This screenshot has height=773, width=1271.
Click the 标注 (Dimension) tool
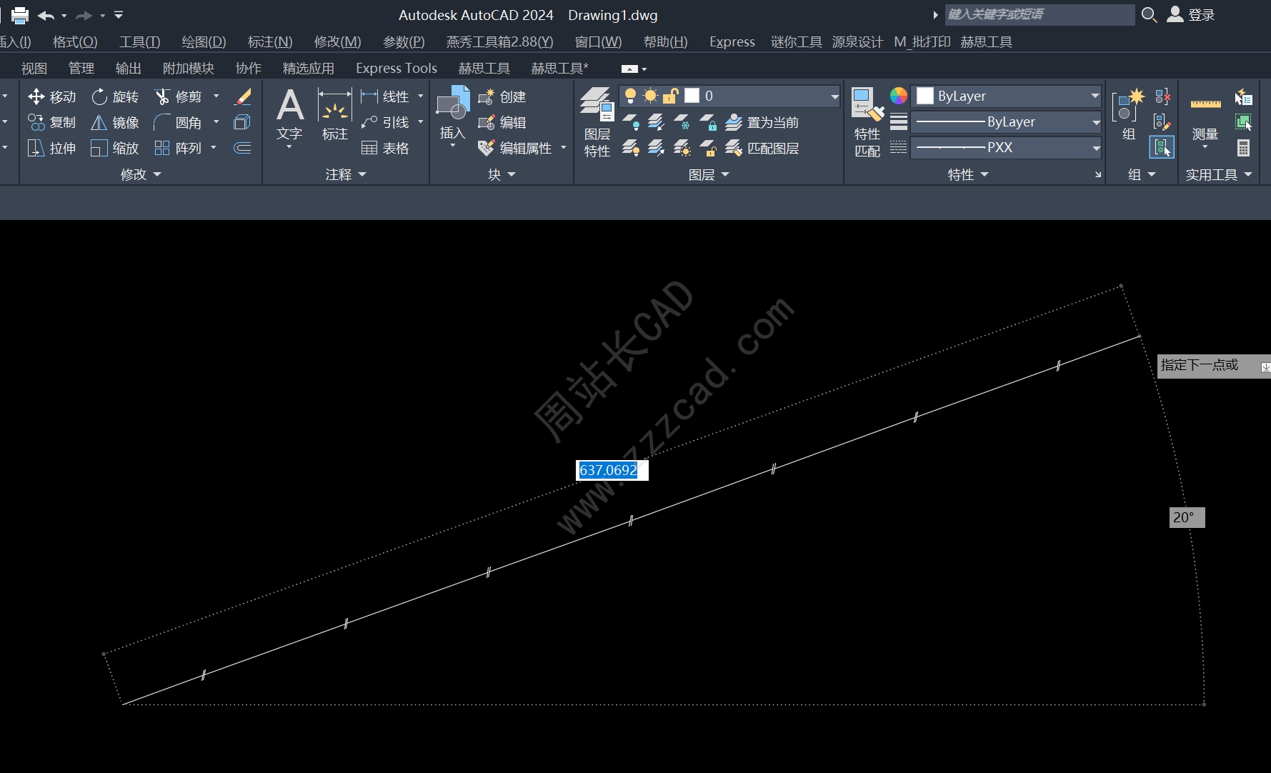click(x=334, y=114)
